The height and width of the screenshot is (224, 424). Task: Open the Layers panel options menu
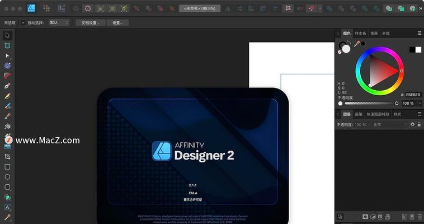420,114
